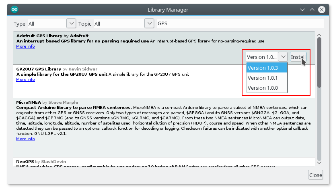Image resolution: width=333 pixels, height=191 pixels.
Task: Click the scrollbar down arrow
Action: pos(320,163)
